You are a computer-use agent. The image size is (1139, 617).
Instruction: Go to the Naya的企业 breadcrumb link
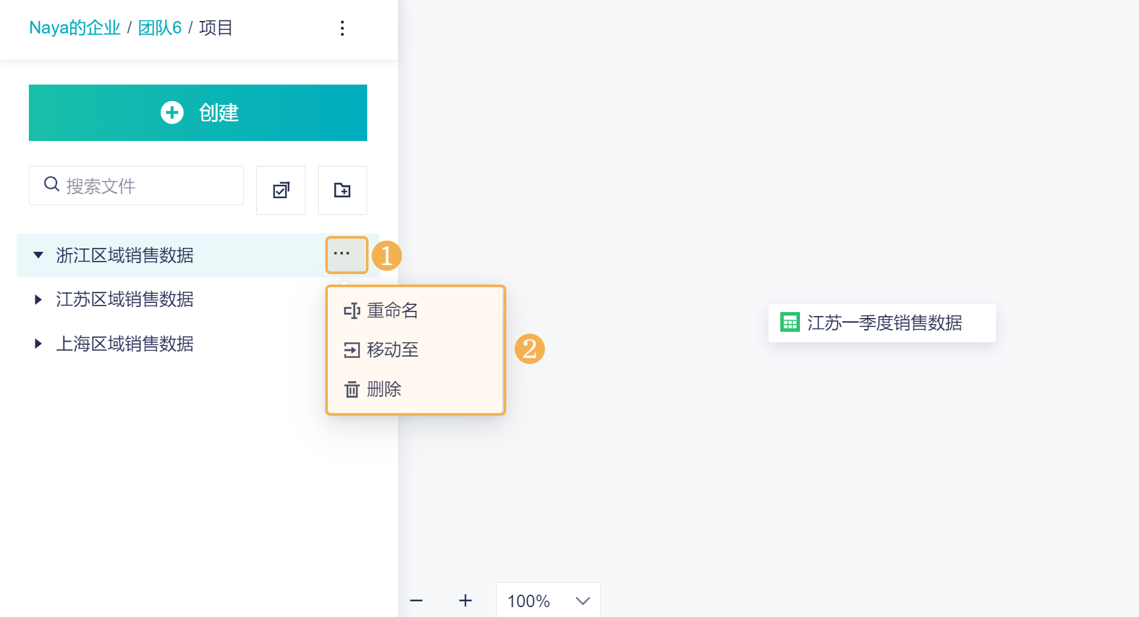coord(75,28)
